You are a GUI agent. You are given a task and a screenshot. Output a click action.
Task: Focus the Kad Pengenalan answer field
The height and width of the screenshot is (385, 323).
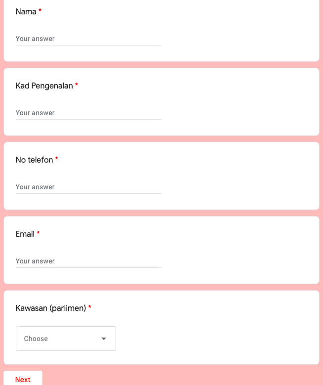coord(88,113)
